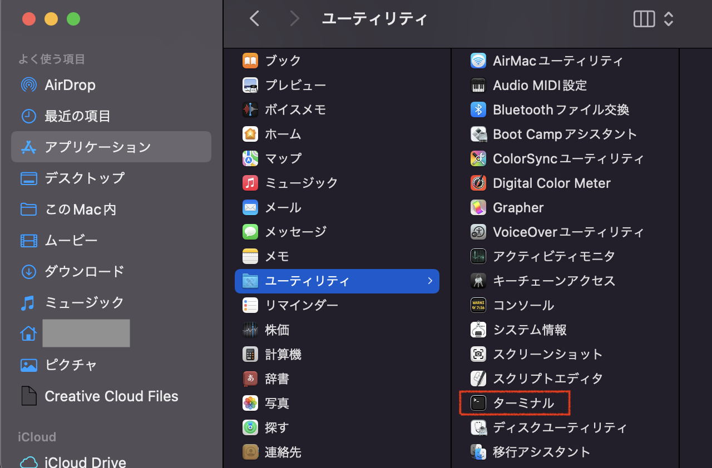The height and width of the screenshot is (468, 712).
Task: Click the Digital Color Meter icon
Action: 478,183
